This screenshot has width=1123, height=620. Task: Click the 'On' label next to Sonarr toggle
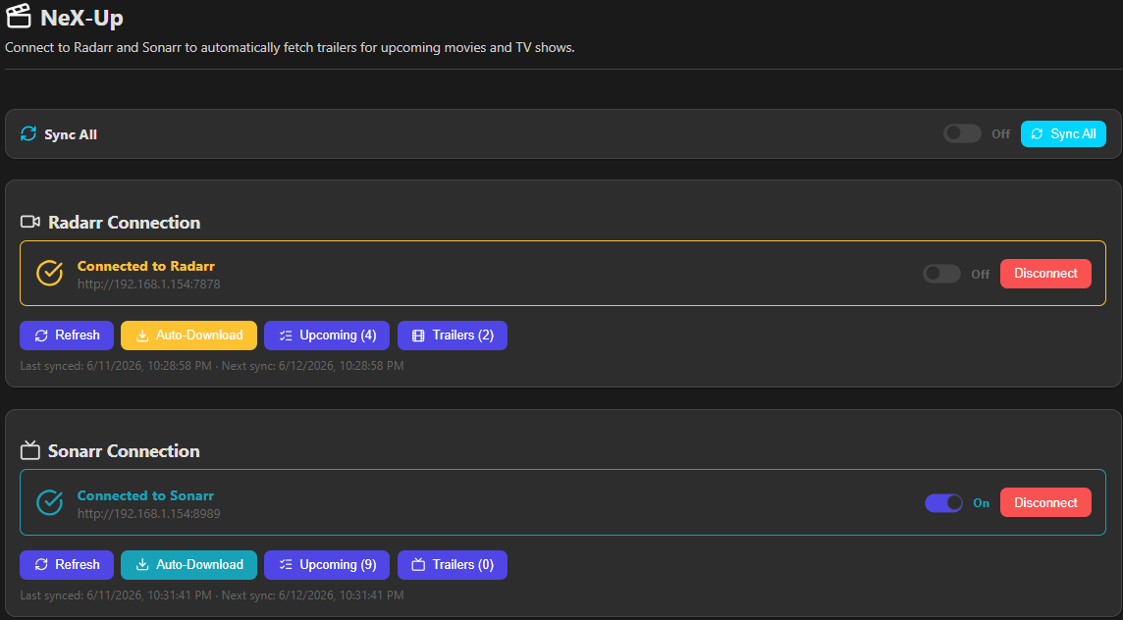(x=982, y=503)
